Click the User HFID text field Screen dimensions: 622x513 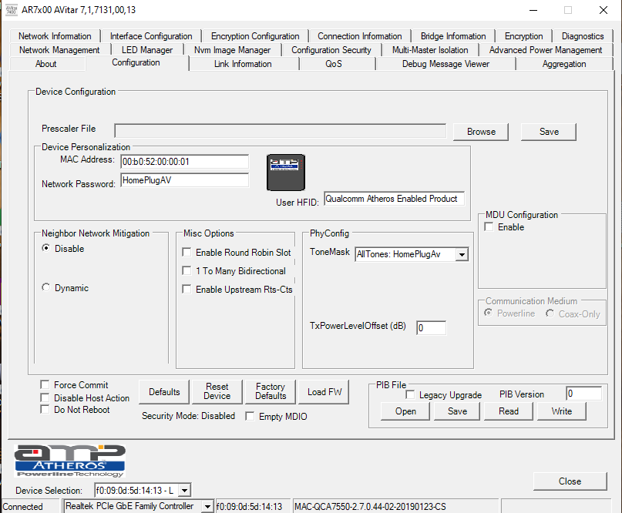point(394,198)
